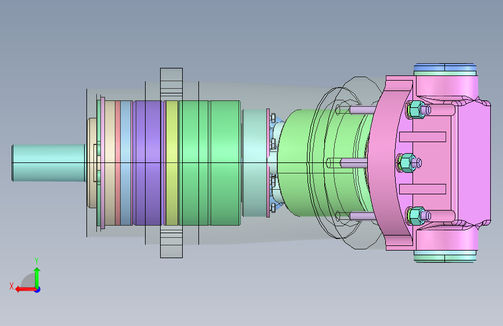Select the lower rectangular rib on the pink bracket
Screen dimensions: 503x326
click(x=422, y=189)
